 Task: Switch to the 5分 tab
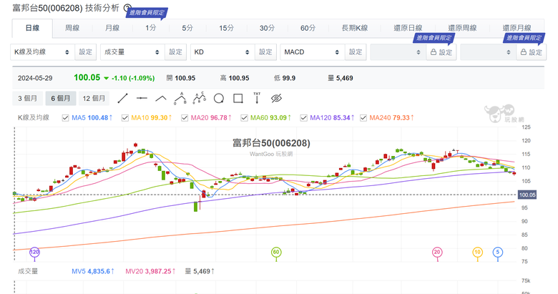click(x=187, y=28)
